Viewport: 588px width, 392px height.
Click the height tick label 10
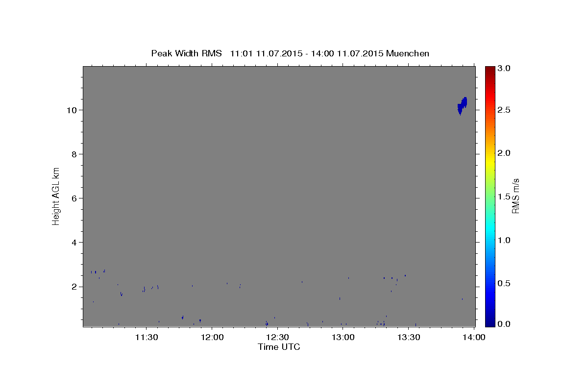pyautogui.click(x=73, y=110)
